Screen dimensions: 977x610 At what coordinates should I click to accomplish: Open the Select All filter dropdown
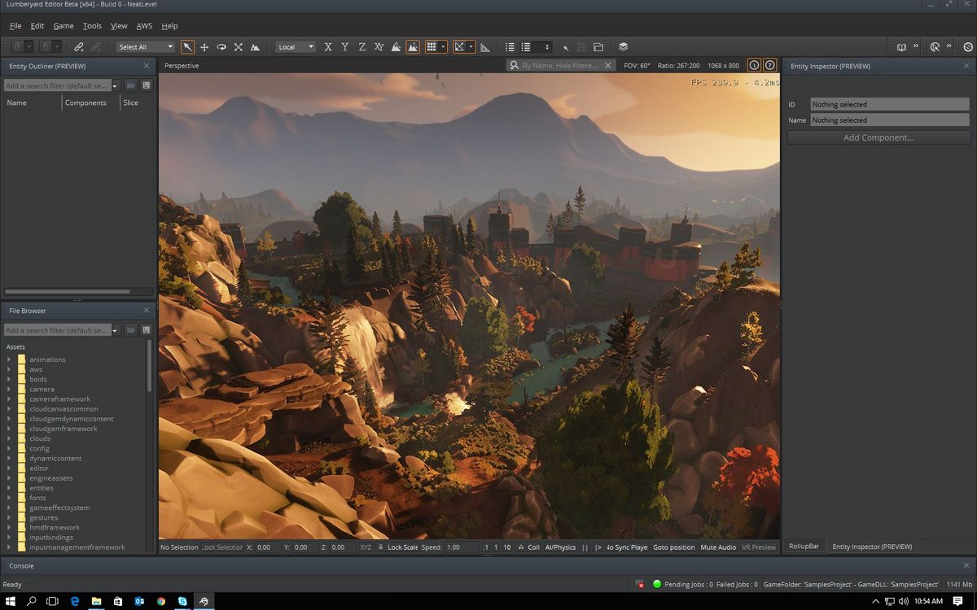point(145,46)
